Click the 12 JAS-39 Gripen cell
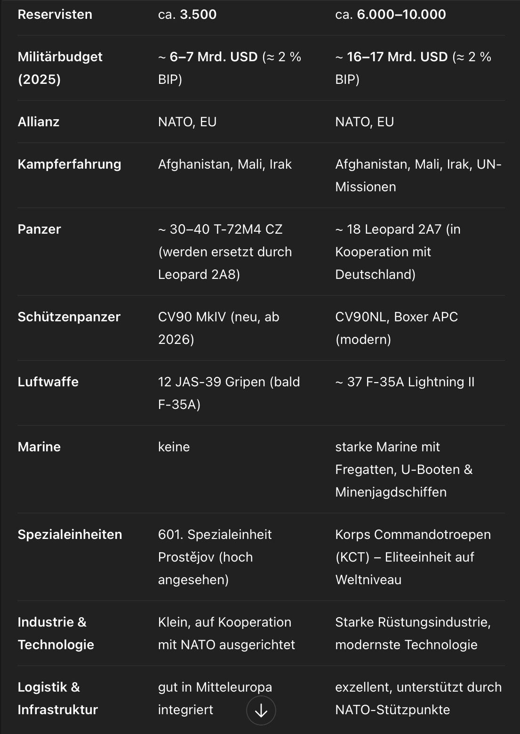This screenshot has width=520, height=734. tap(229, 393)
